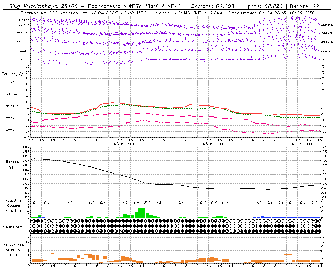Click the precipitation value 0.2
Screen dimensions: 335x268
(292, 203)
